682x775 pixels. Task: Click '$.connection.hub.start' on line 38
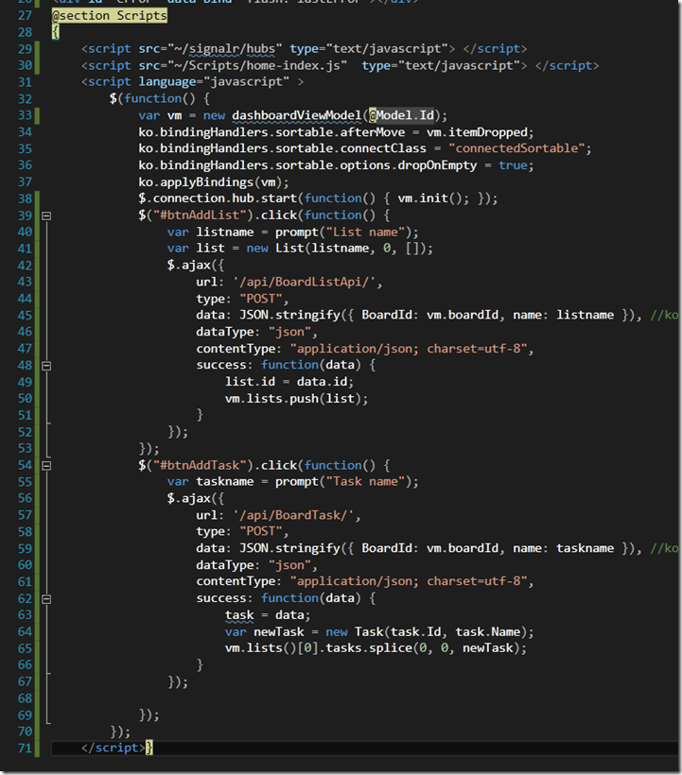pos(218,198)
